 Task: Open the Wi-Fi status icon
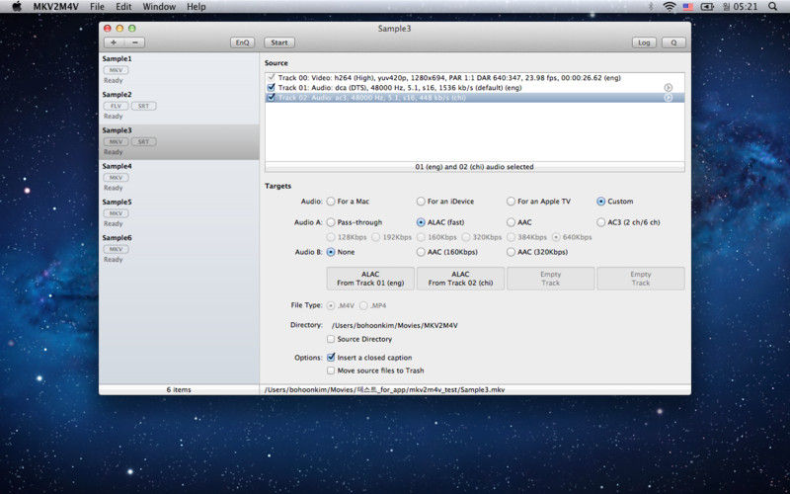(670, 7)
